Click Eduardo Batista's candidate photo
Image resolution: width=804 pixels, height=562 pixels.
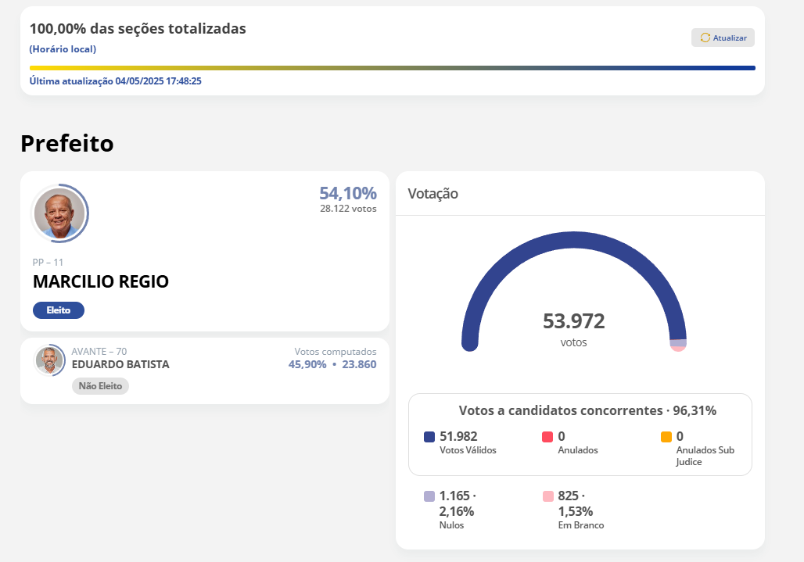49,360
